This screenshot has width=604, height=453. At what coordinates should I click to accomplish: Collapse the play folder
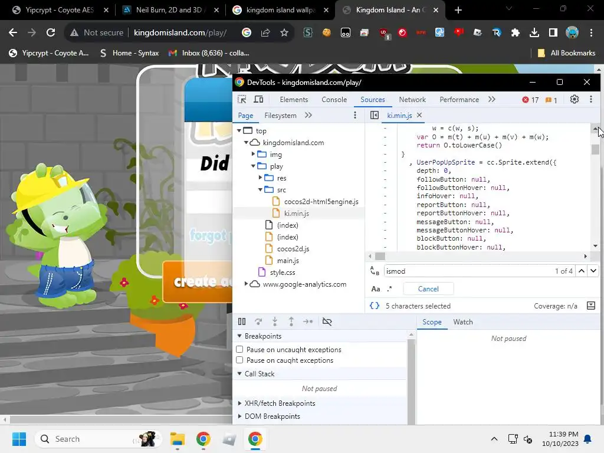(253, 166)
